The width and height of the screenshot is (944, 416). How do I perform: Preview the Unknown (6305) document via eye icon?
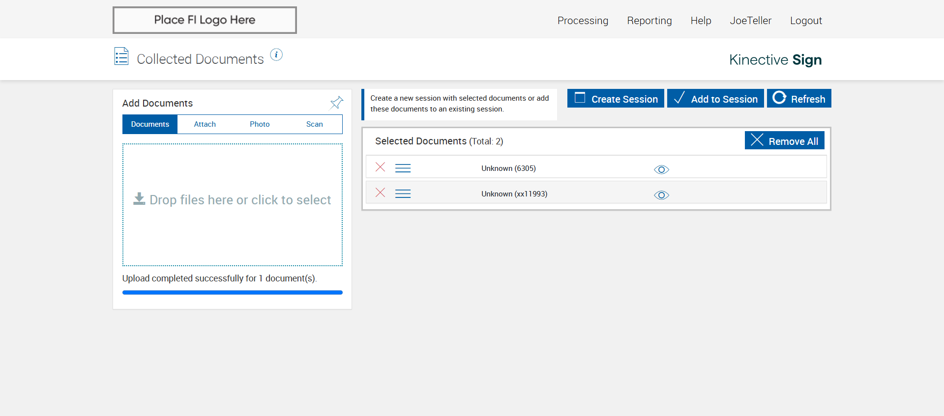pyautogui.click(x=661, y=169)
